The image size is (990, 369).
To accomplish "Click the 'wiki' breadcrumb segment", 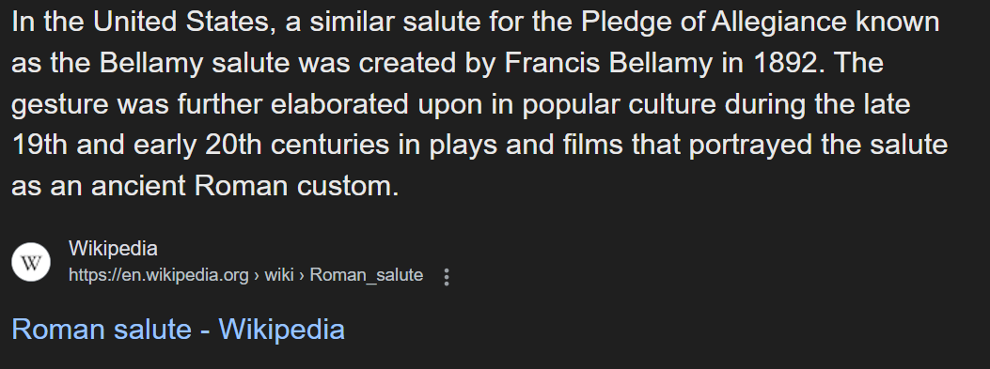I will [279, 276].
